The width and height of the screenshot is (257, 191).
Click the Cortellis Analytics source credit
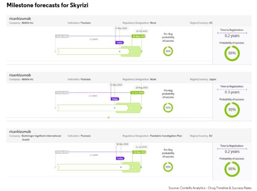click(210, 188)
